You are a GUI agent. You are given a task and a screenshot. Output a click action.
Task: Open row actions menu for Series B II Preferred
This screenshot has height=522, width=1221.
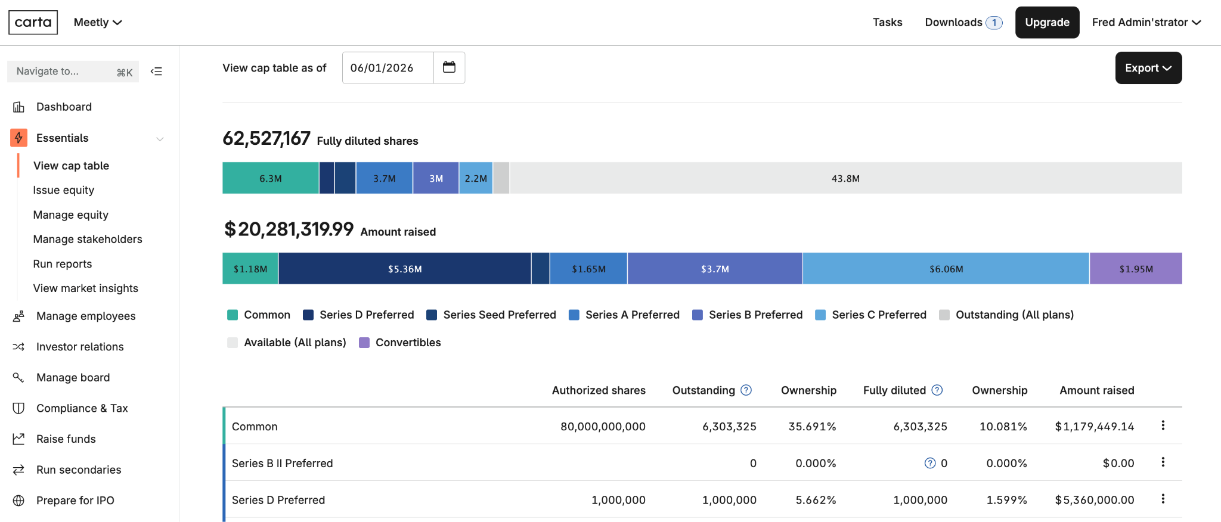pyautogui.click(x=1163, y=462)
